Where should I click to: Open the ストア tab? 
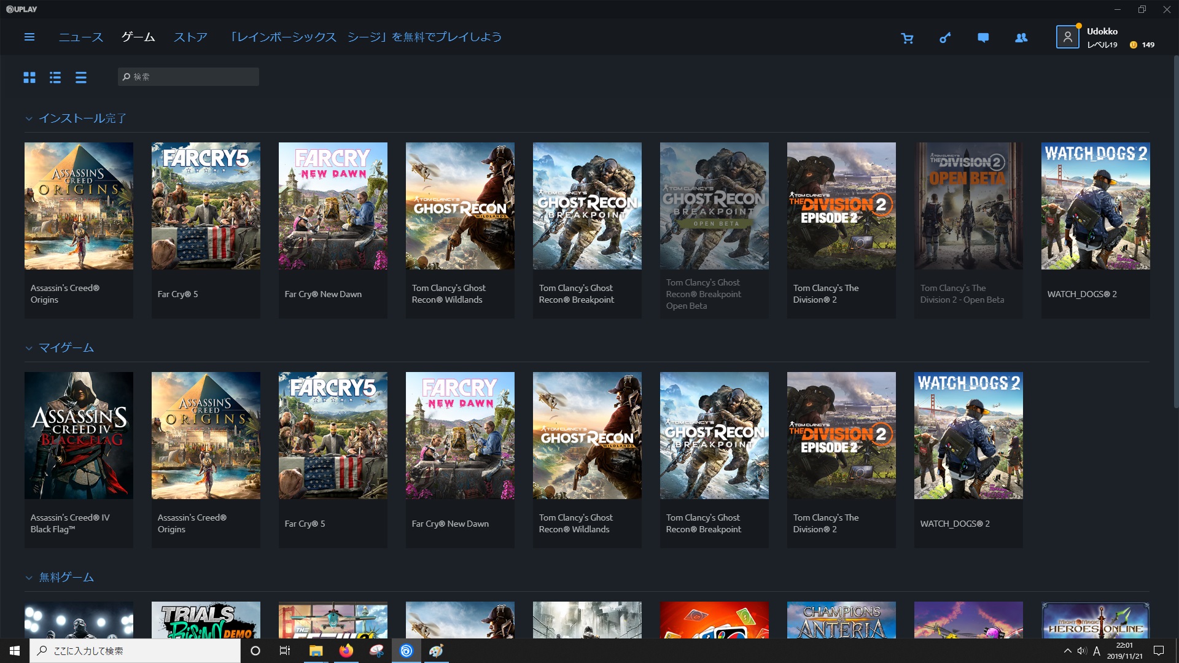(190, 37)
